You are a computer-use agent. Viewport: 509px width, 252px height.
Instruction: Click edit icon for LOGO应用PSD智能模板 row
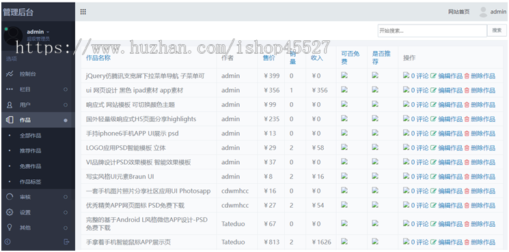click(x=433, y=148)
